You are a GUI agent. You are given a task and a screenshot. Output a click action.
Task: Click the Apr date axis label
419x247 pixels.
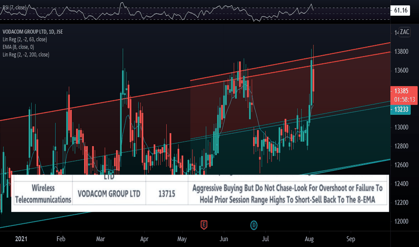click(144, 239)
